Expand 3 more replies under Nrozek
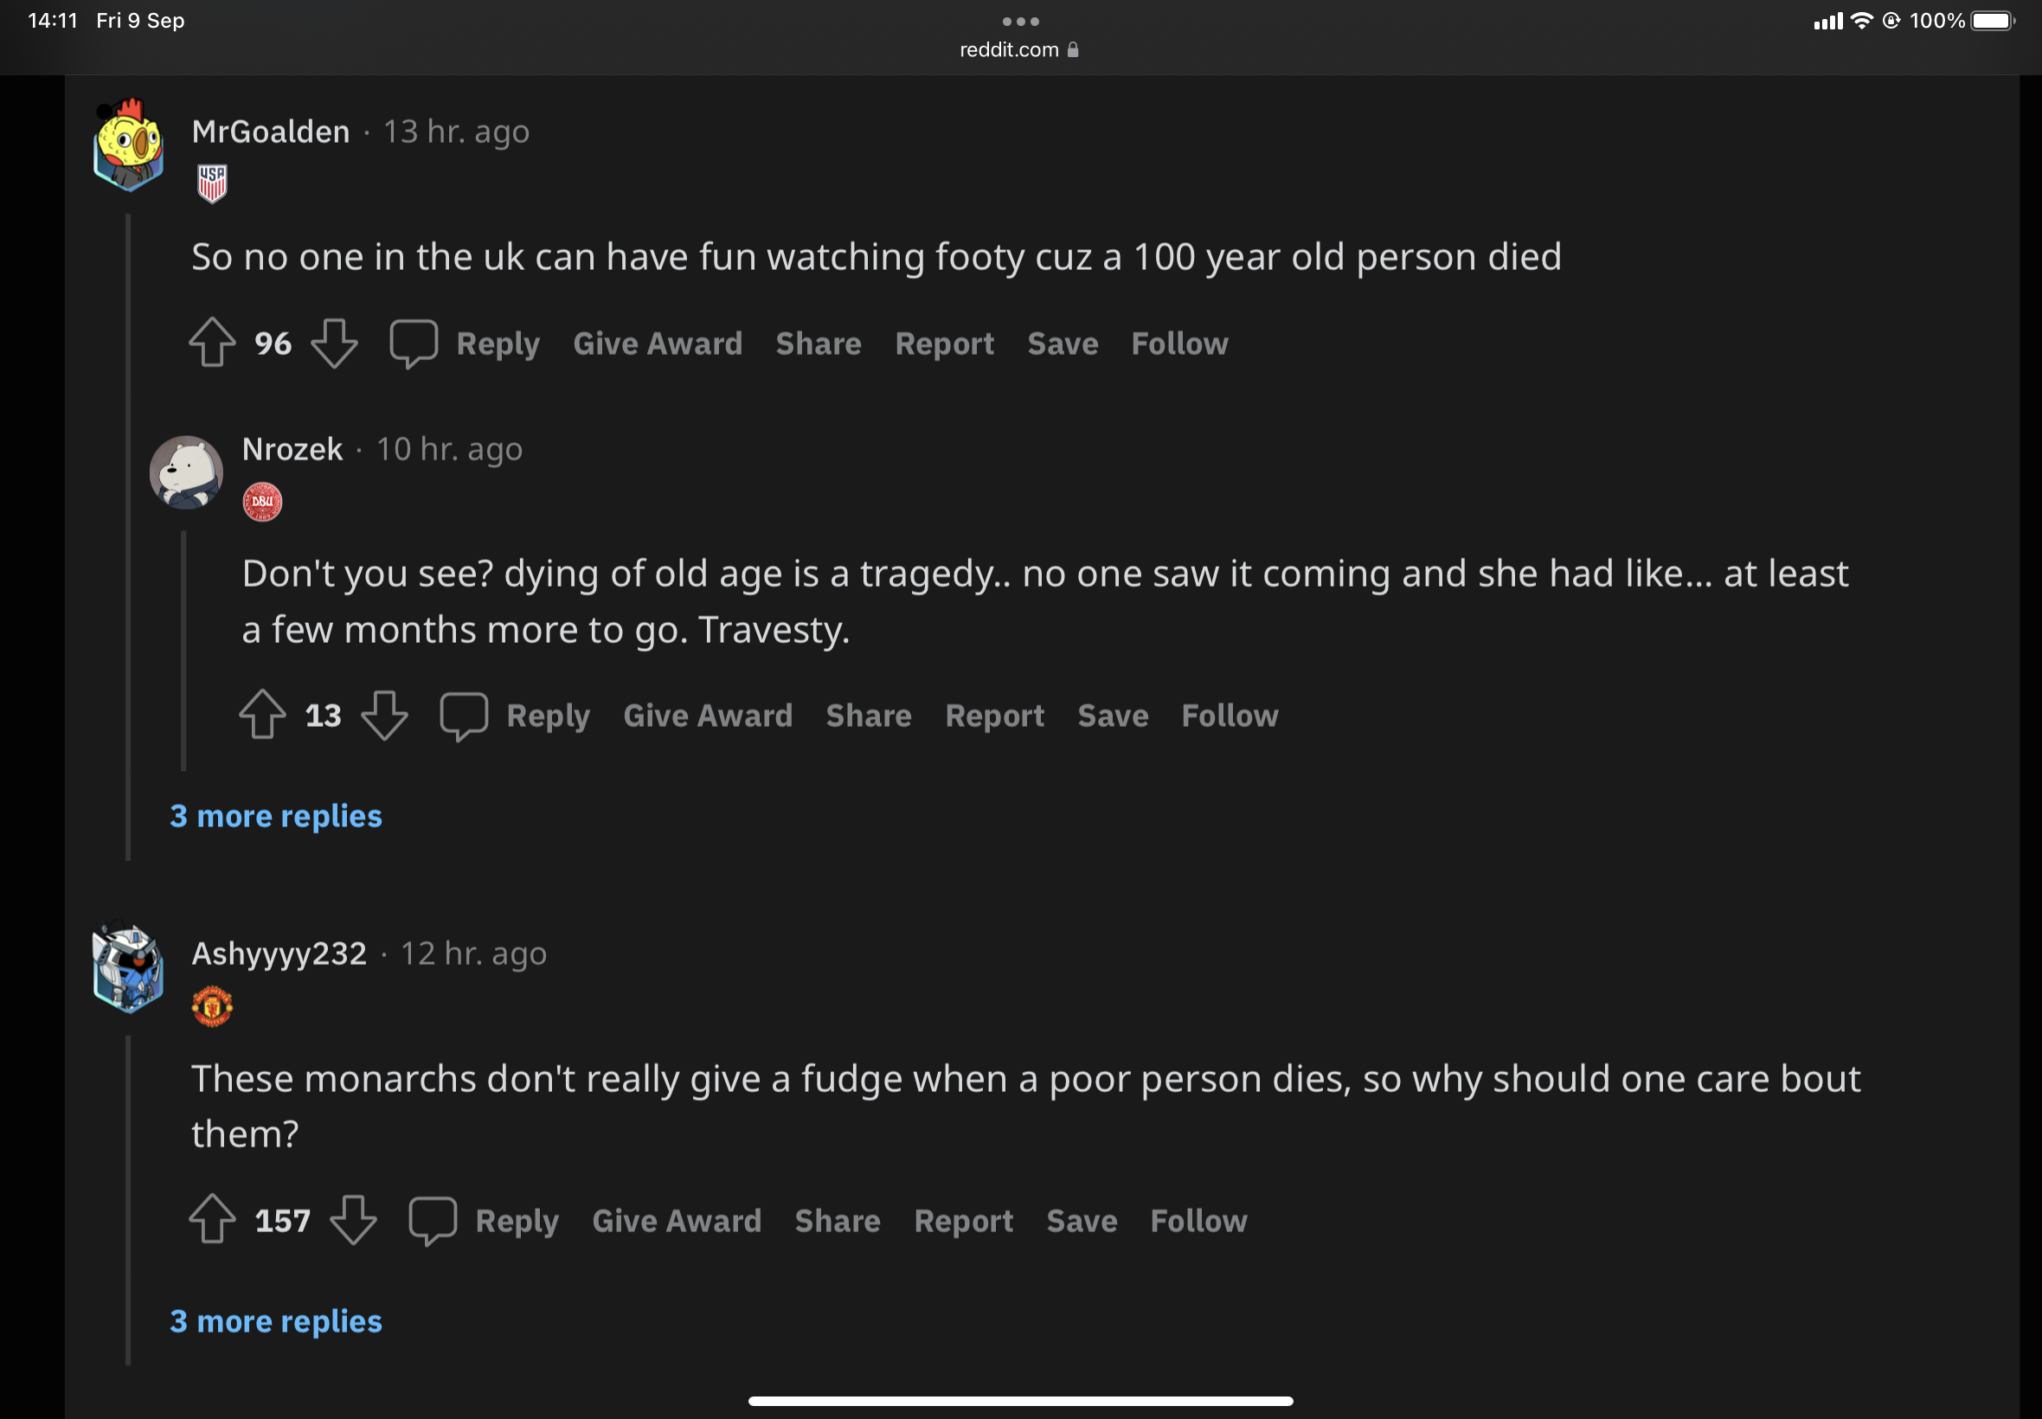 [x=276, y=816]
